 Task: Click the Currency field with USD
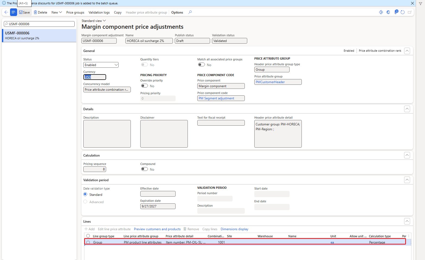(94, 77)
